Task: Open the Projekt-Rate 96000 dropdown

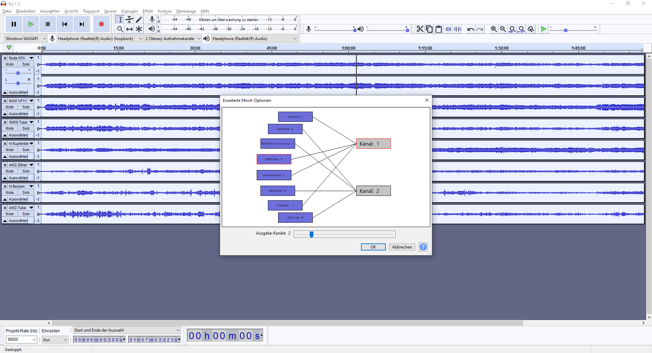Action: point(21,339)
